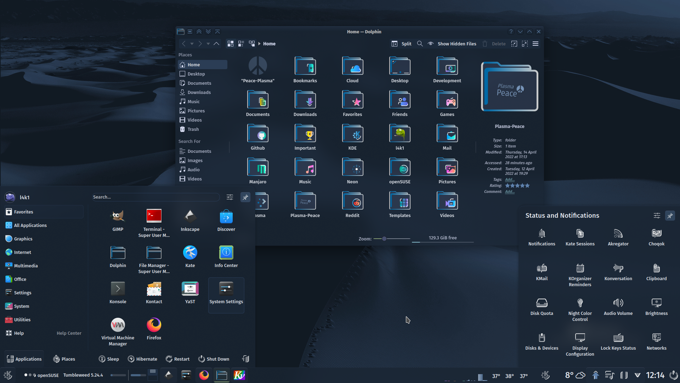Open the forward history dropdown arrow in Dolphin

tap(208, 44)
